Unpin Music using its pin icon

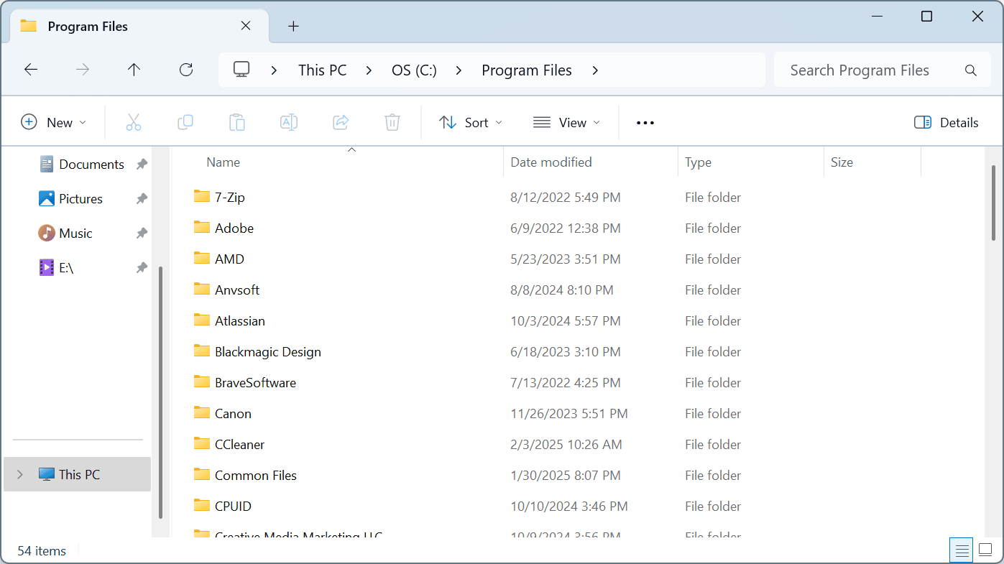142,234
